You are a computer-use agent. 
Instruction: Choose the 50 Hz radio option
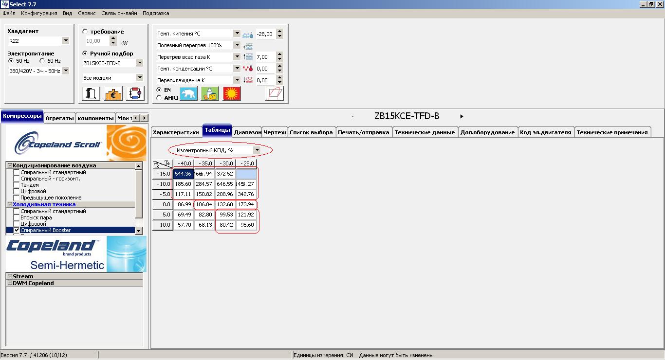11,61
